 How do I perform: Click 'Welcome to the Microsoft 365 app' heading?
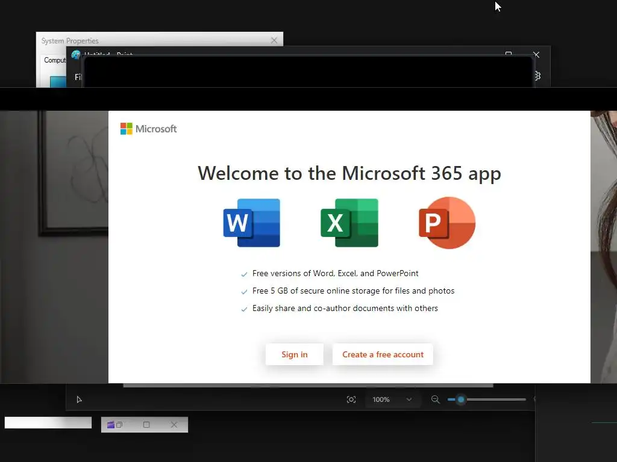(x=349, y=173)
